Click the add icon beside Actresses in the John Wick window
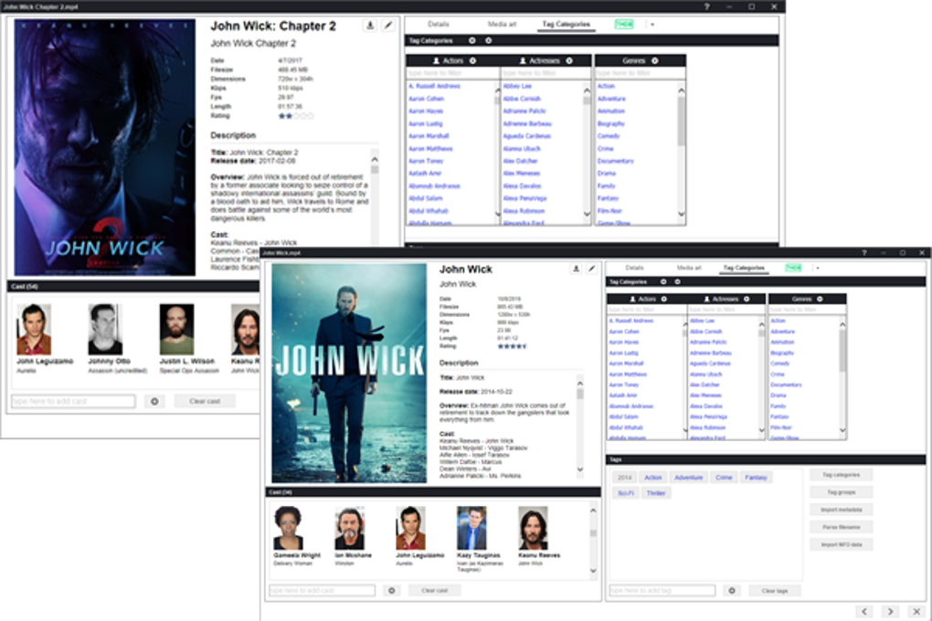 (x=747, y=299)
